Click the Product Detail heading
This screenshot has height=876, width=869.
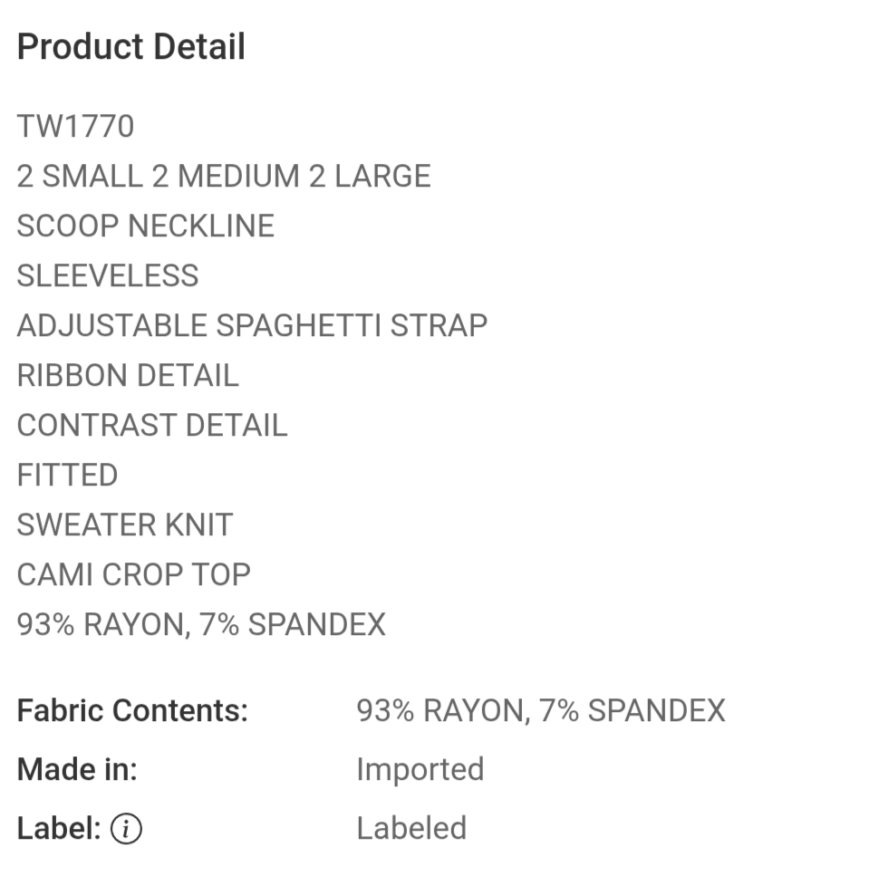[131, 47]
